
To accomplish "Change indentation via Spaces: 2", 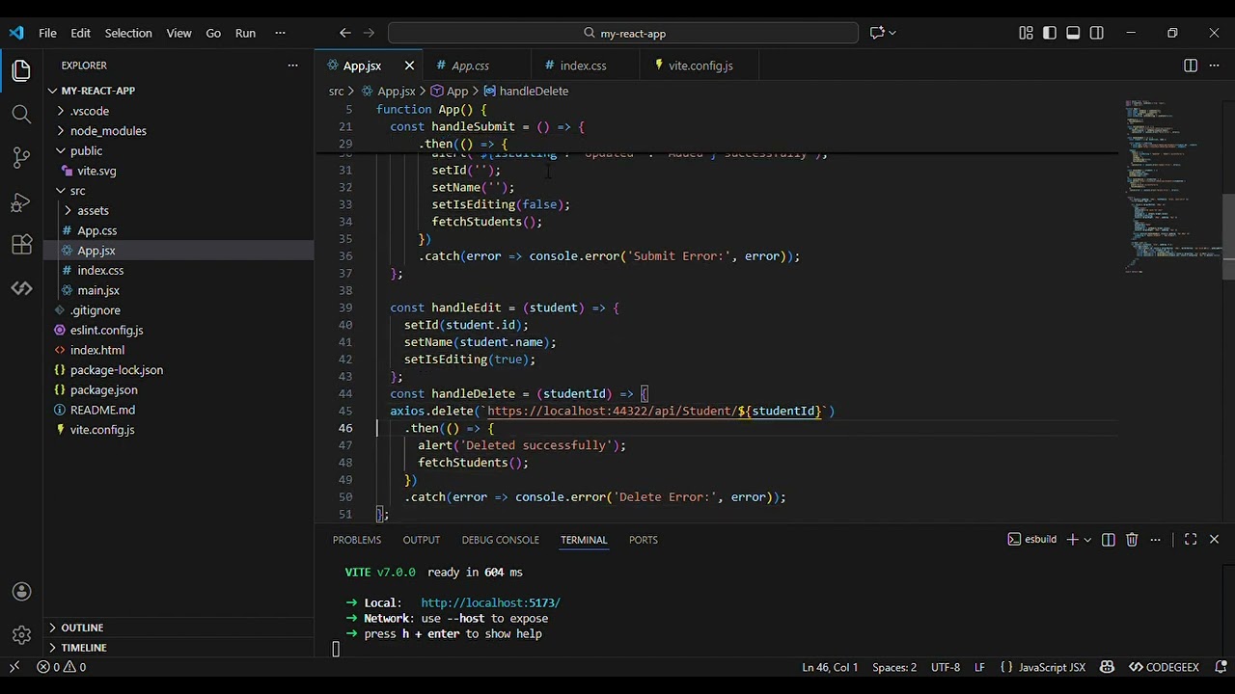I will (894, 667).
